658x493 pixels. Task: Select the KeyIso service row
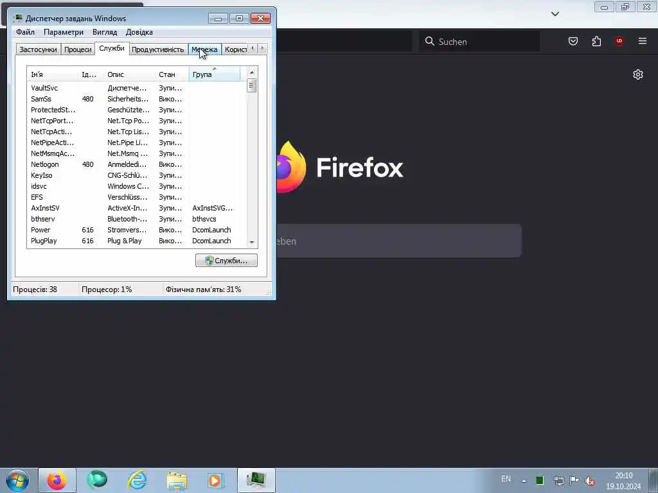click(x=137, y=175)
